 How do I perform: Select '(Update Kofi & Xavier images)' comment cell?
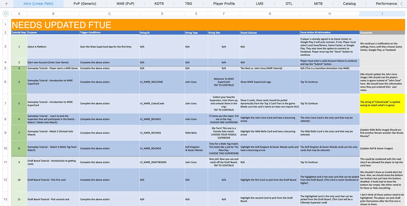point(382,148)
